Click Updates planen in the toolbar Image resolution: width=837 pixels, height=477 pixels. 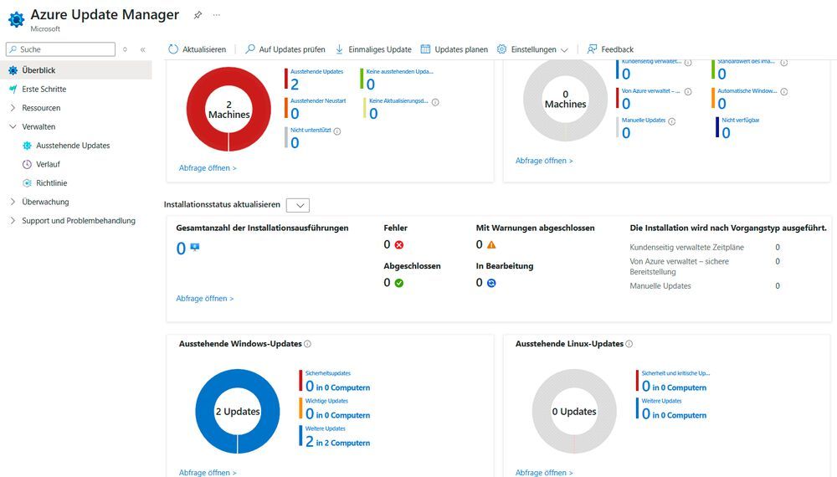pyautogui.click(x=454, y=49)
